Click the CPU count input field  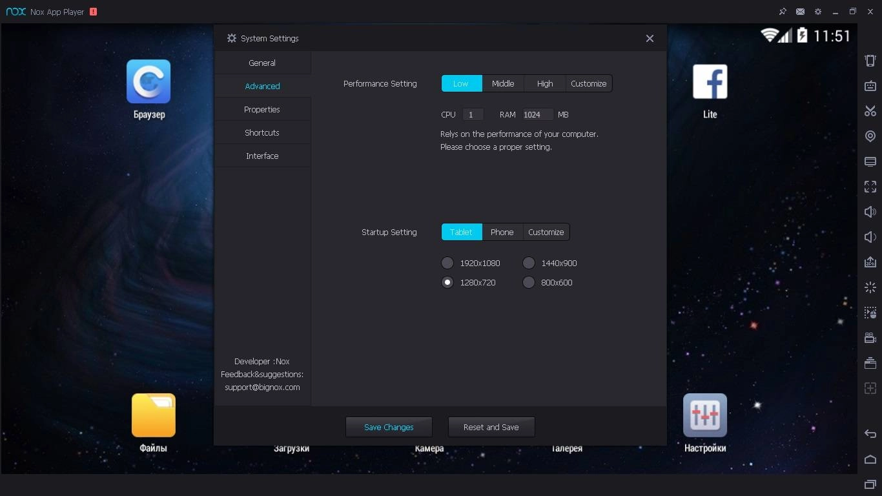tap(473, 114)
